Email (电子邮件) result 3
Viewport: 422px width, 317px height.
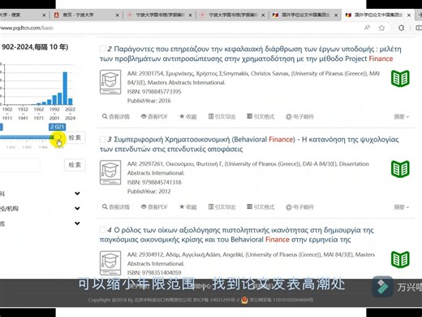(299, 207)
